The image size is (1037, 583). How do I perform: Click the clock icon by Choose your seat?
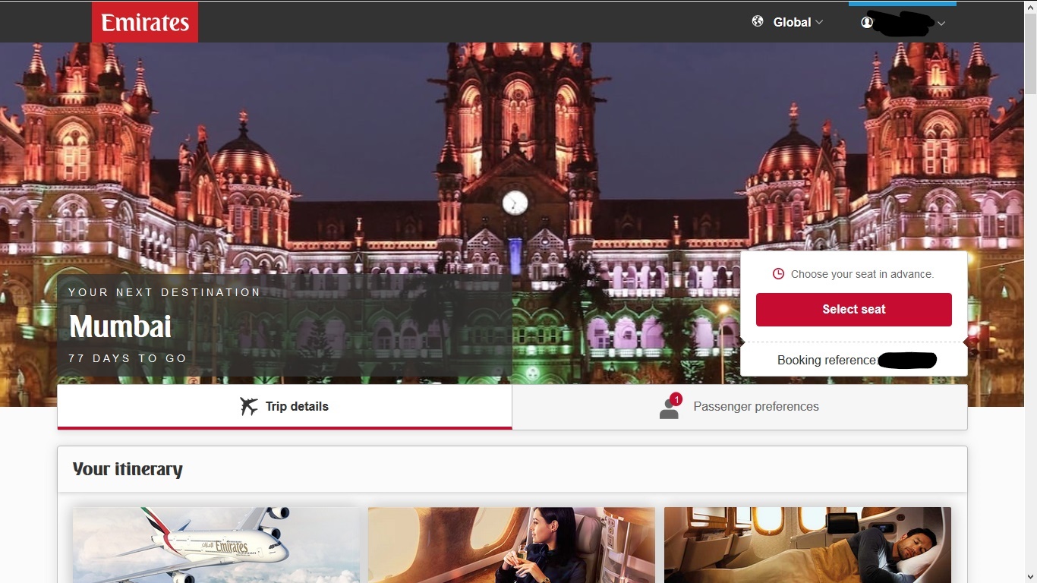pyautogui.click(x=778, y=274)
